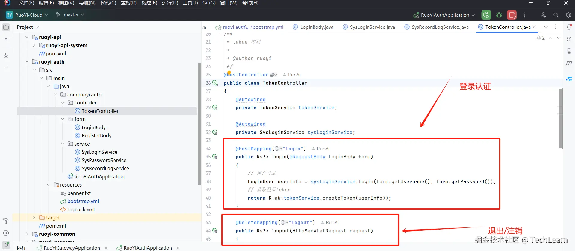The width and height of the screenshot is (575, 251).
Task: Open editor tab options vertical dots
Action: tap(556, 27)
